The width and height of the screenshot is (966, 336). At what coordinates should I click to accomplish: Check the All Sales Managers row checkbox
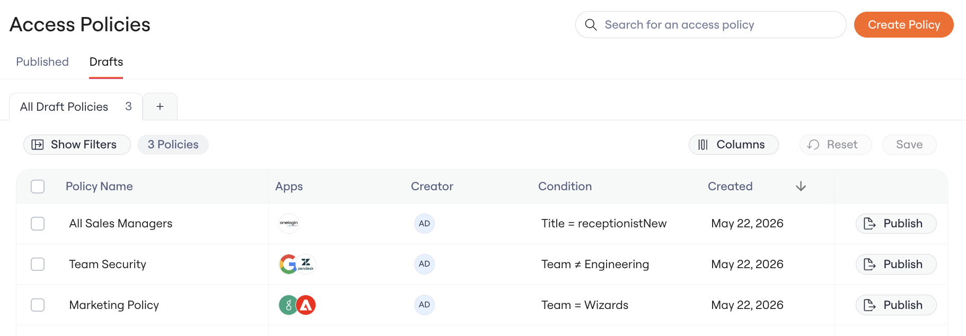point(38,224)
